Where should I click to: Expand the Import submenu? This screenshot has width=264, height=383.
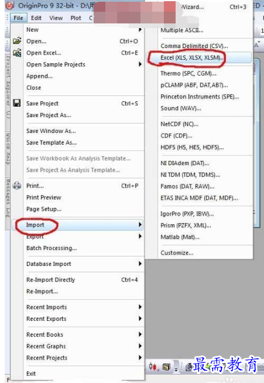(78, 225)
